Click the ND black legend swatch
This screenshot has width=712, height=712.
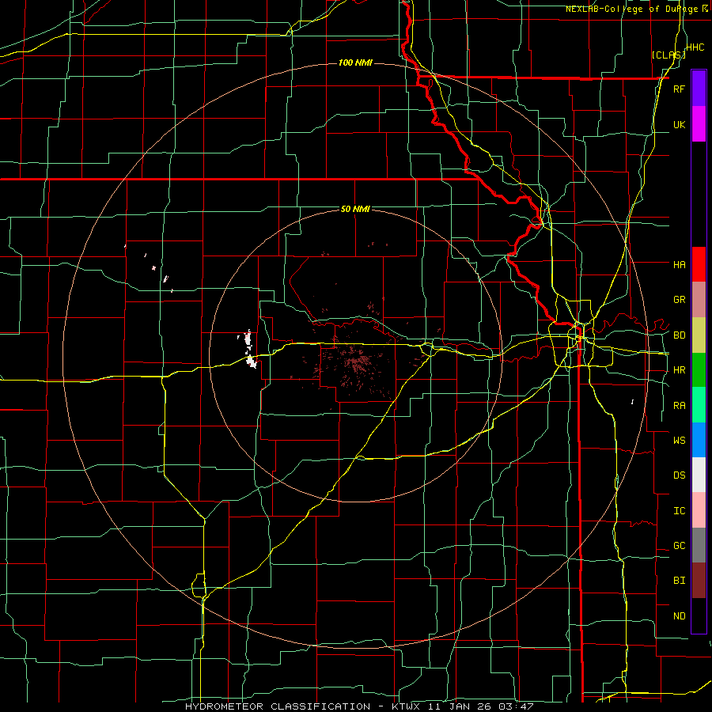[x=699, y=615]
